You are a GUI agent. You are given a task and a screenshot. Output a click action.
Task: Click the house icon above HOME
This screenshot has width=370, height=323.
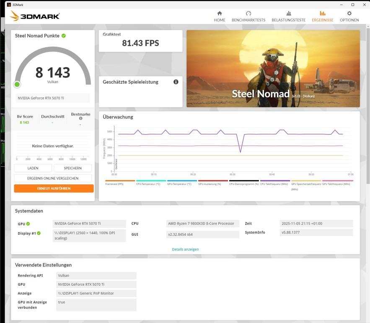pos(220,13)
